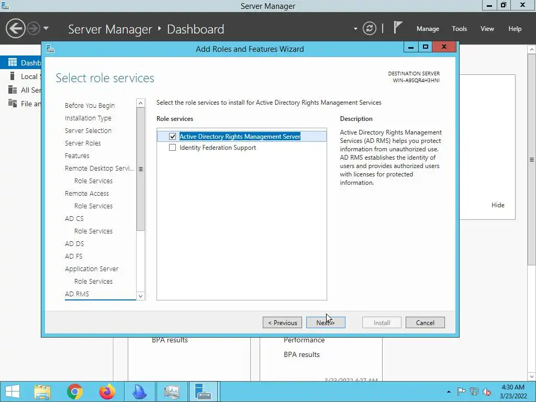The height and width of the screenshot is (402, 536).
Task: Select Local Server icon in sidebar
Action: [13, 76]
